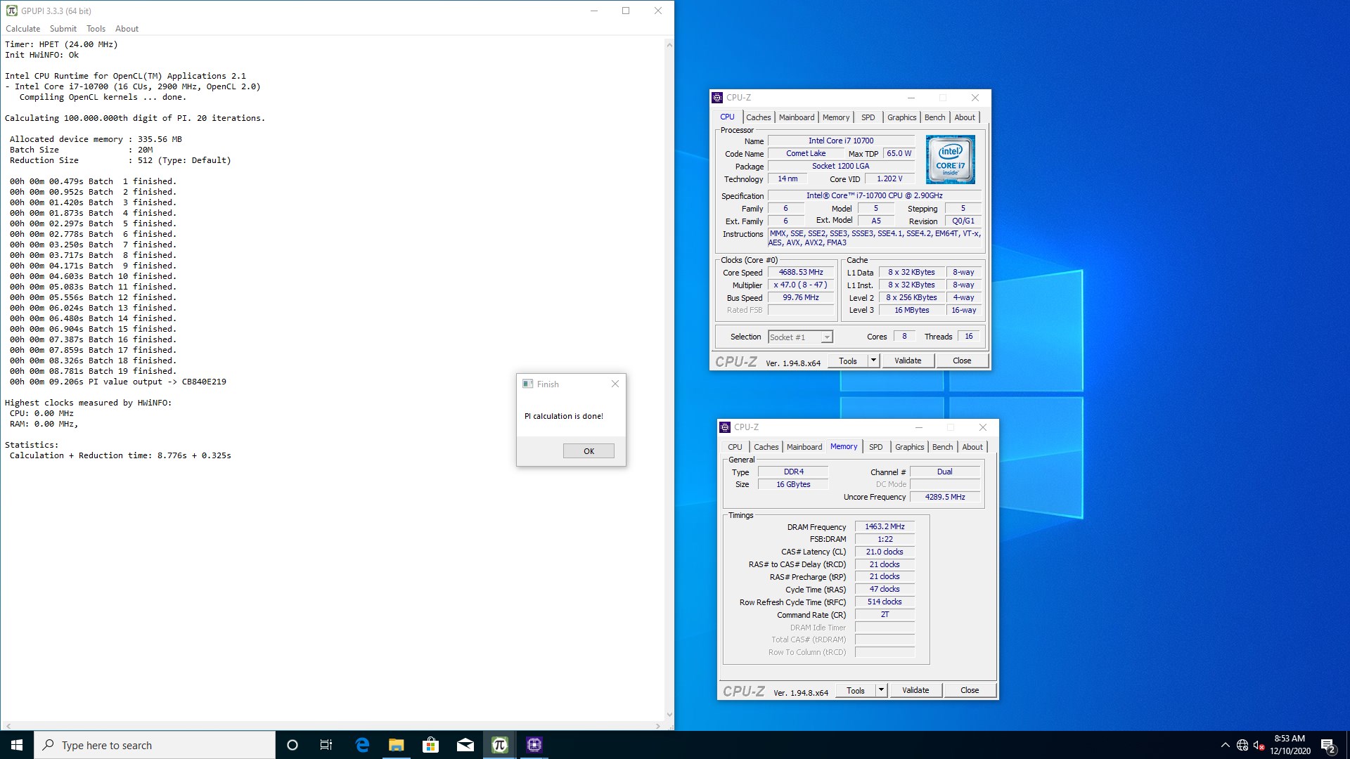Switch to Bench tab in lower CPU-Z window

tap(942, 447)
